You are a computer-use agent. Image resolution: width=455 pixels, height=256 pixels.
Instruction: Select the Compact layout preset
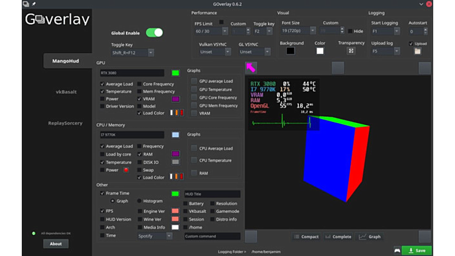(306, 237)
